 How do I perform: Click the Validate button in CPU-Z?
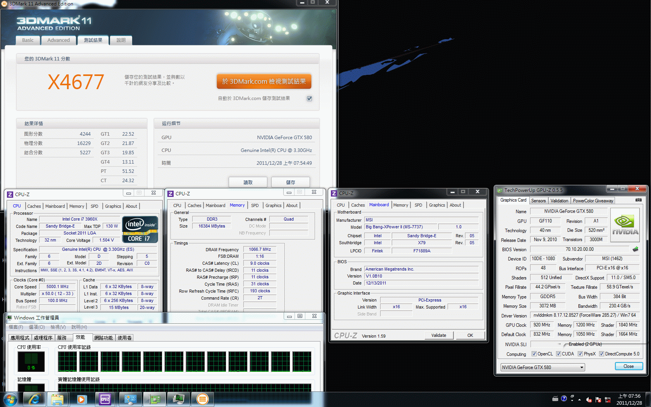pos(439,335)
